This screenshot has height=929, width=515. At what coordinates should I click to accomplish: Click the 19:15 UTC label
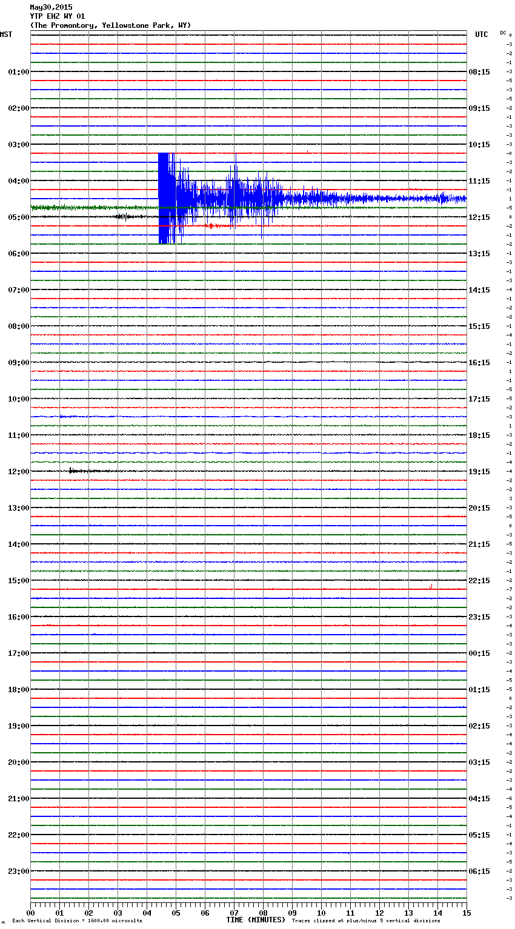click(479, 472)
